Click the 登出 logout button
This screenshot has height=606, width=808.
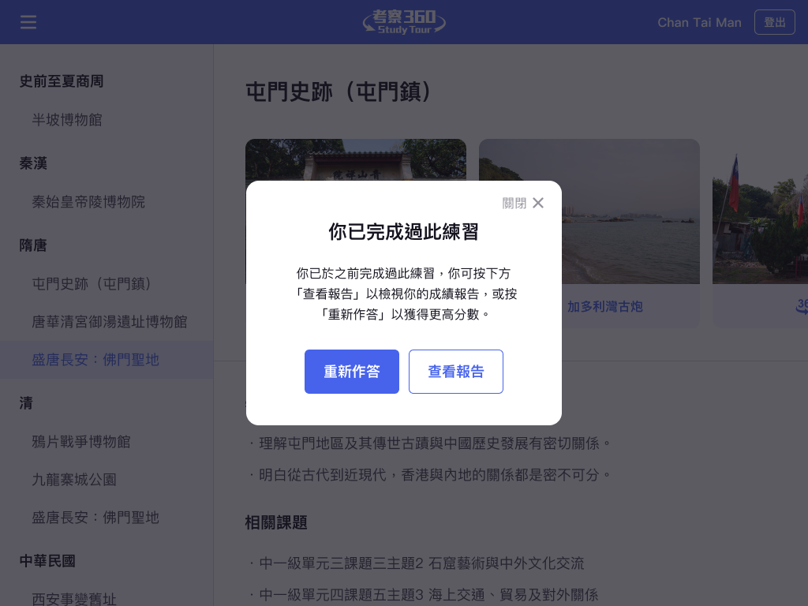[775, 22]
